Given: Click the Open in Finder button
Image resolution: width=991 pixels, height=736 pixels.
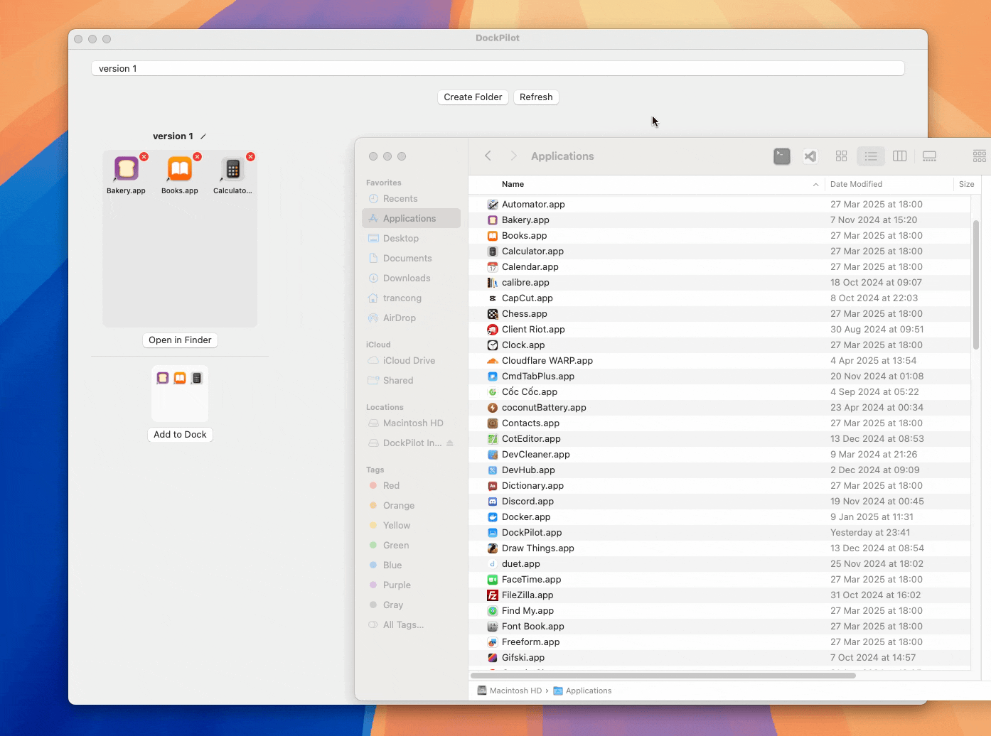Looking at the screenshot, I should (x=180, y=340).
